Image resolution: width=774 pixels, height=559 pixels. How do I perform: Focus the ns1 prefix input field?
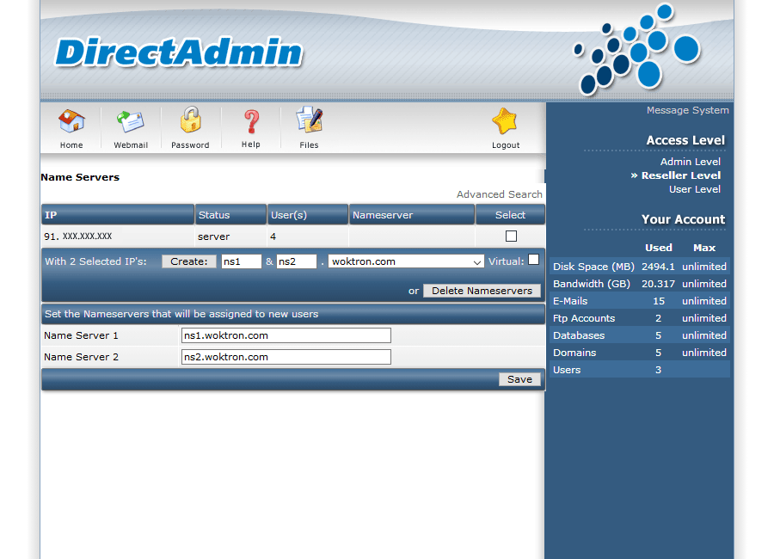242,261
